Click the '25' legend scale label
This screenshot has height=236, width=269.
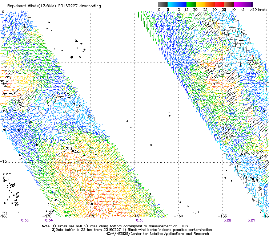205,10
